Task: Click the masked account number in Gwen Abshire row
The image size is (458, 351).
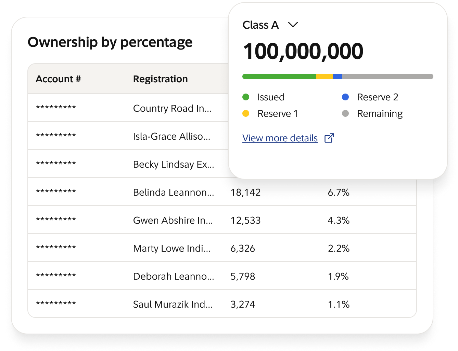Action: (56, 219)
